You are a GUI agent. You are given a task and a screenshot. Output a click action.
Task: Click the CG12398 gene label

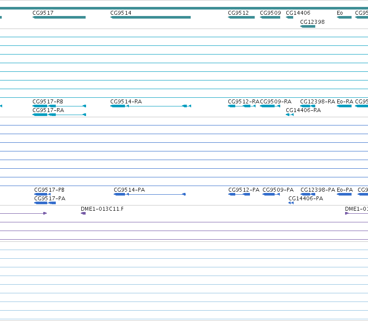(x=312, y=22)
